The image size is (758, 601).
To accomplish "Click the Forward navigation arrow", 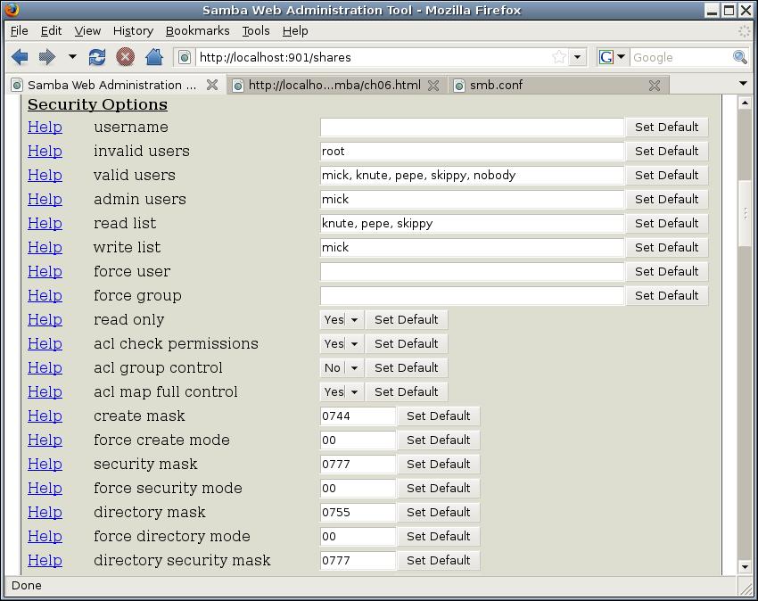I will [x=46, y=57].
